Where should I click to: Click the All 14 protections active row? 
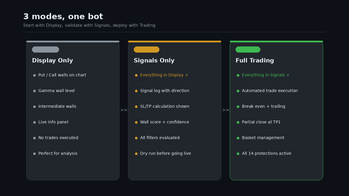266,153
